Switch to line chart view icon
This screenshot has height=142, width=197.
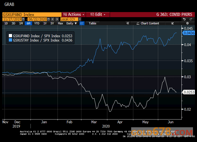(x=82, y=23)
